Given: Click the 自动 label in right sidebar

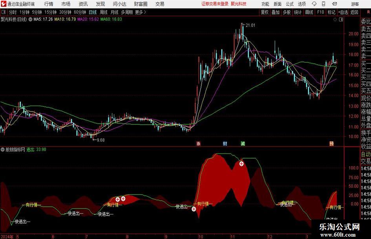Looking at the screenshot, I should (x=366, y=155).
